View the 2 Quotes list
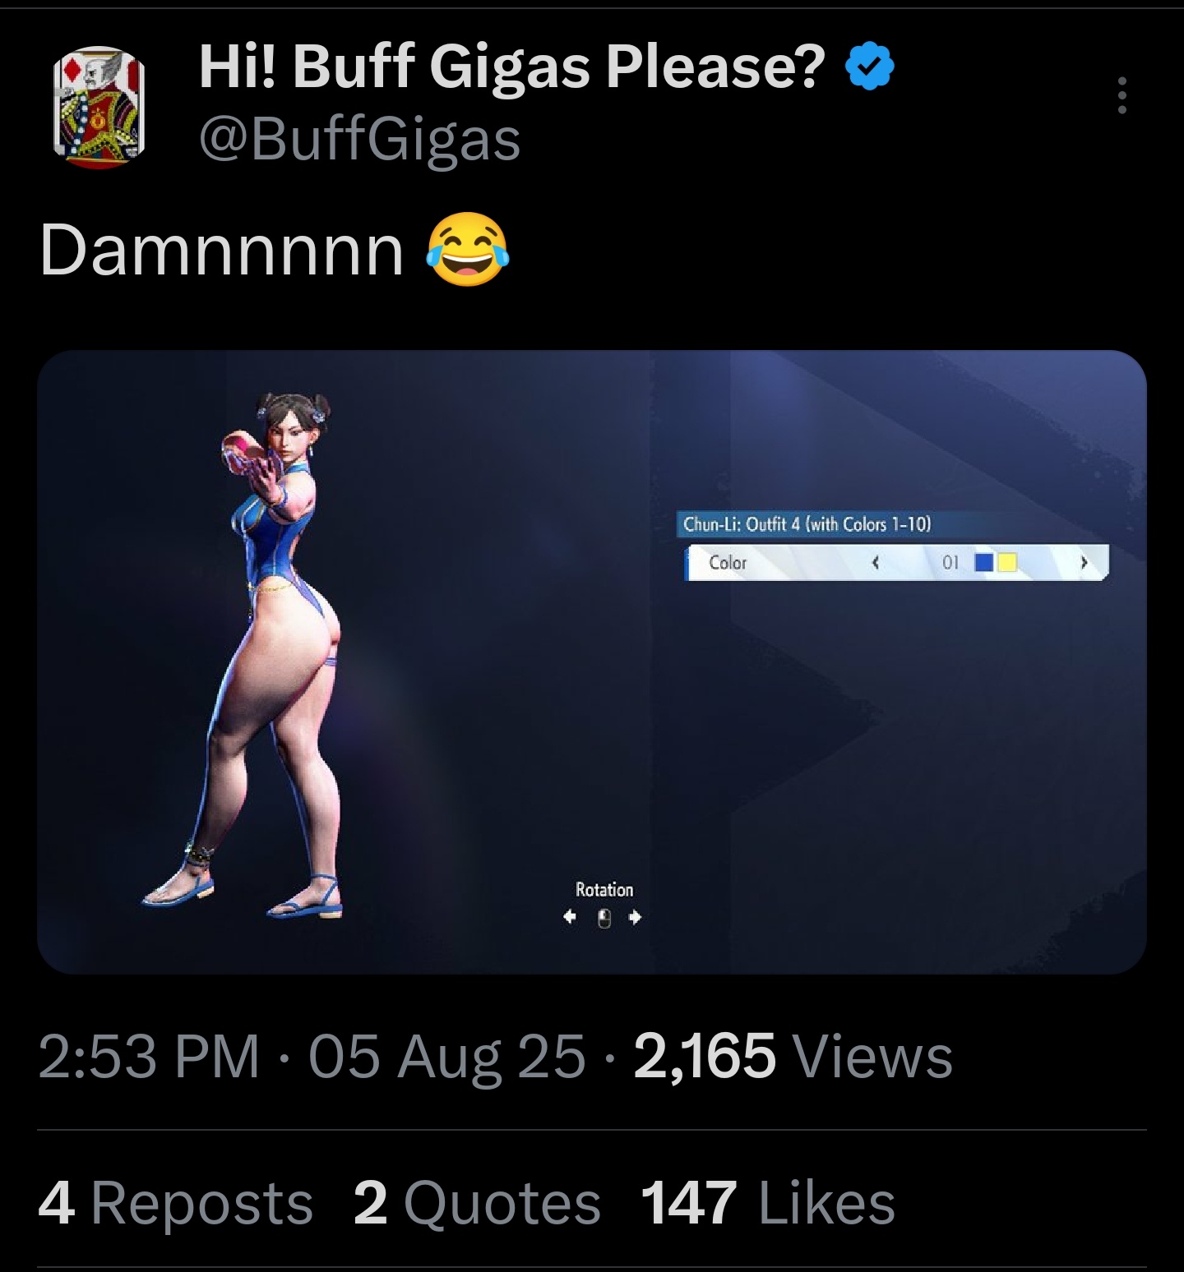Screen dimensions: 1184x1272 pyautogui.click(x=477, y=1204)
